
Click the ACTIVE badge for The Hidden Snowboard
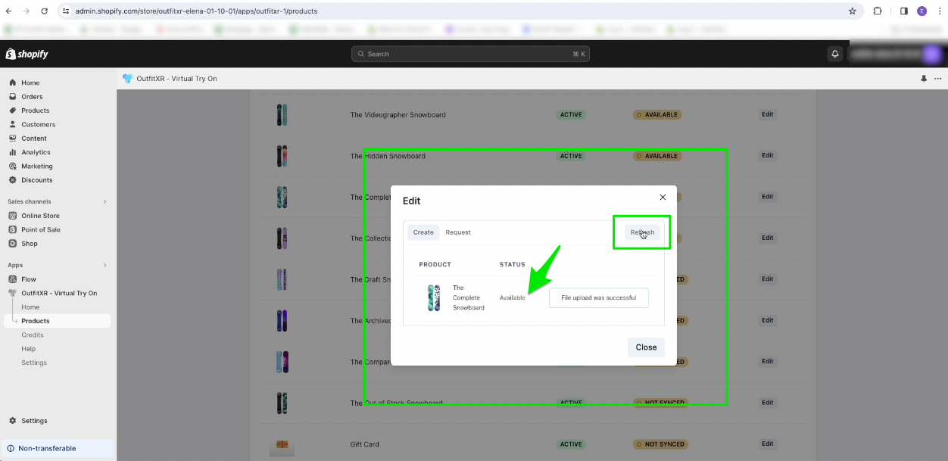pyautogui.click(x=571, y=156)
